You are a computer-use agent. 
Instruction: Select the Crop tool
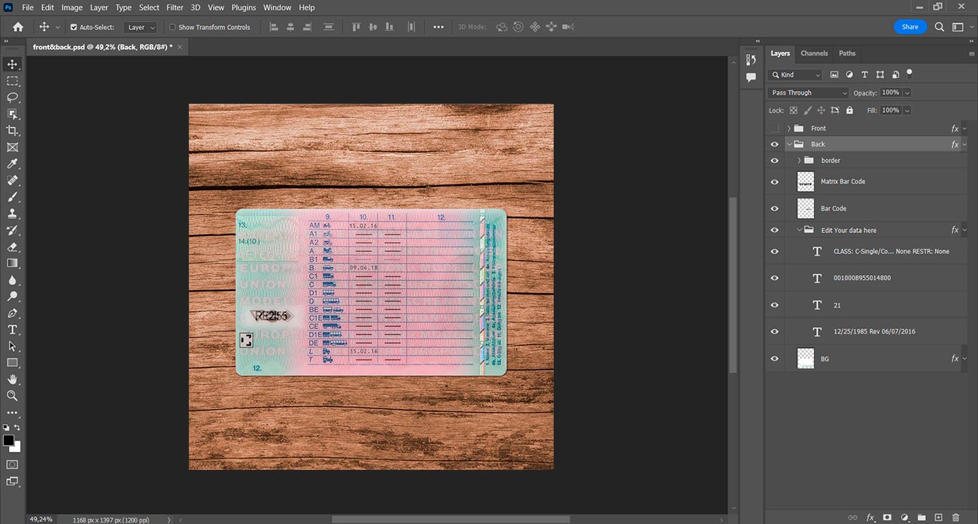pyautogui.click(x=12, y=131)
